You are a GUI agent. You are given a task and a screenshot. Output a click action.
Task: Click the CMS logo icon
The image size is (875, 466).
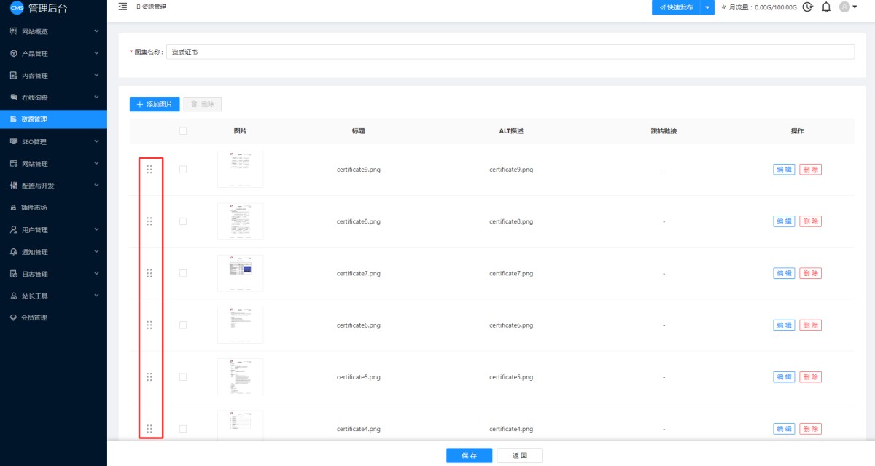[x=16, y=8]
